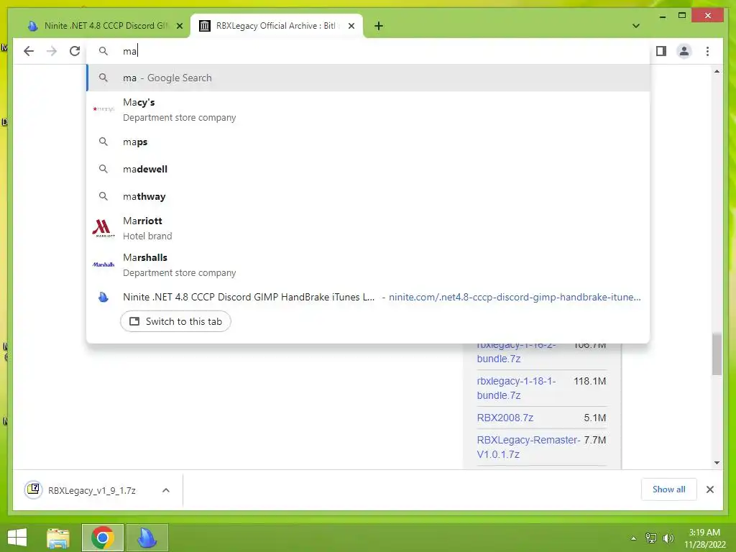Open the volume tray icon
The width and height of the screenshot is (736, 552).
[x=668, y=538]
